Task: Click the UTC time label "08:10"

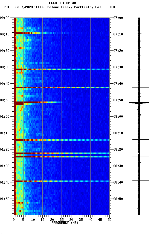Action: pos(118,133)
